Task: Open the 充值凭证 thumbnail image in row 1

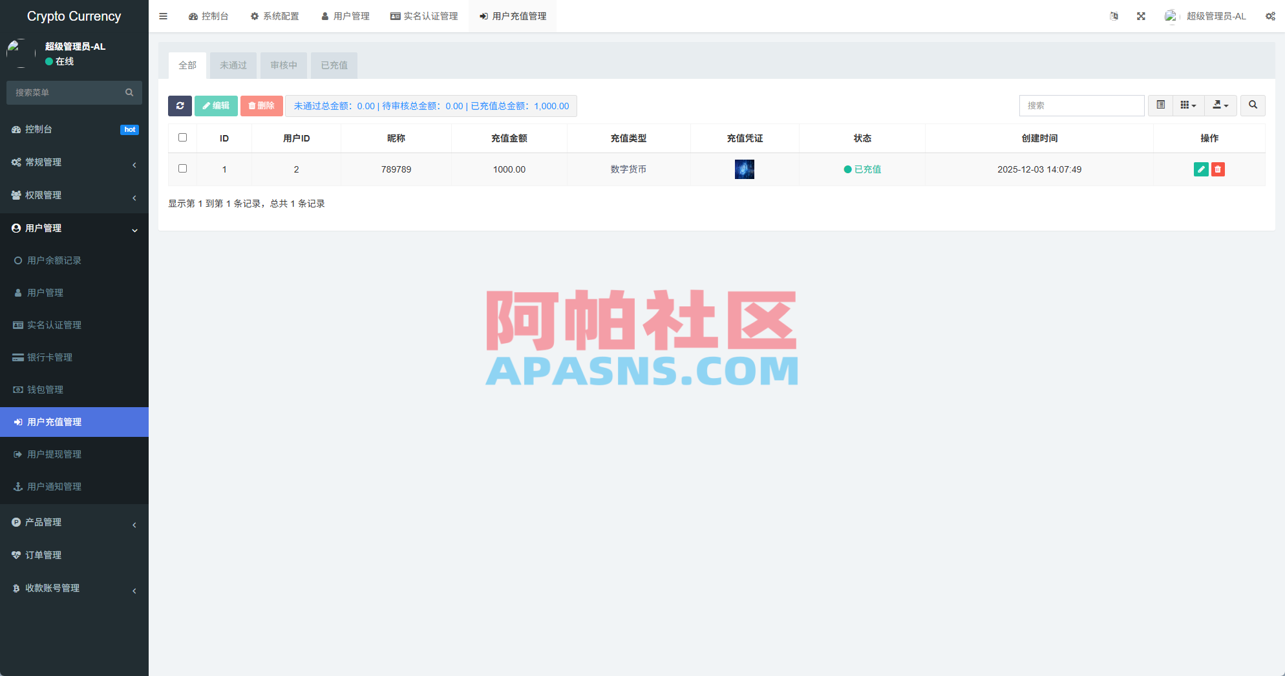Action: point(745,169)
